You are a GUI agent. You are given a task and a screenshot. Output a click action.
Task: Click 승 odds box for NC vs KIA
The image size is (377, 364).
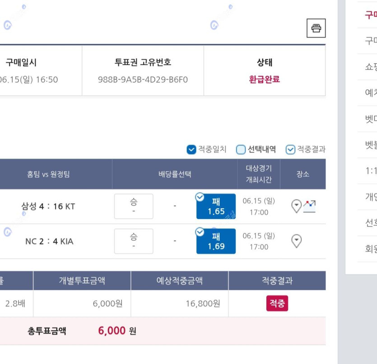134,241
